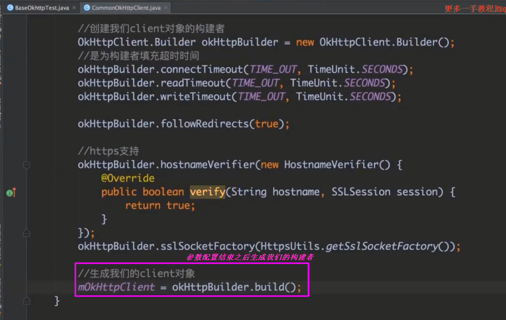
Task: Click the SSLSession parameter type
Action: pyautogui.click(x=361, y=192)
